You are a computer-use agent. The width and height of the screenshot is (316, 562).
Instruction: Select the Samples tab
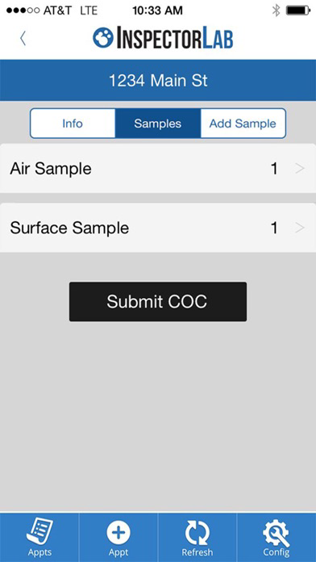pyautogui.click(x=158, y=124)
